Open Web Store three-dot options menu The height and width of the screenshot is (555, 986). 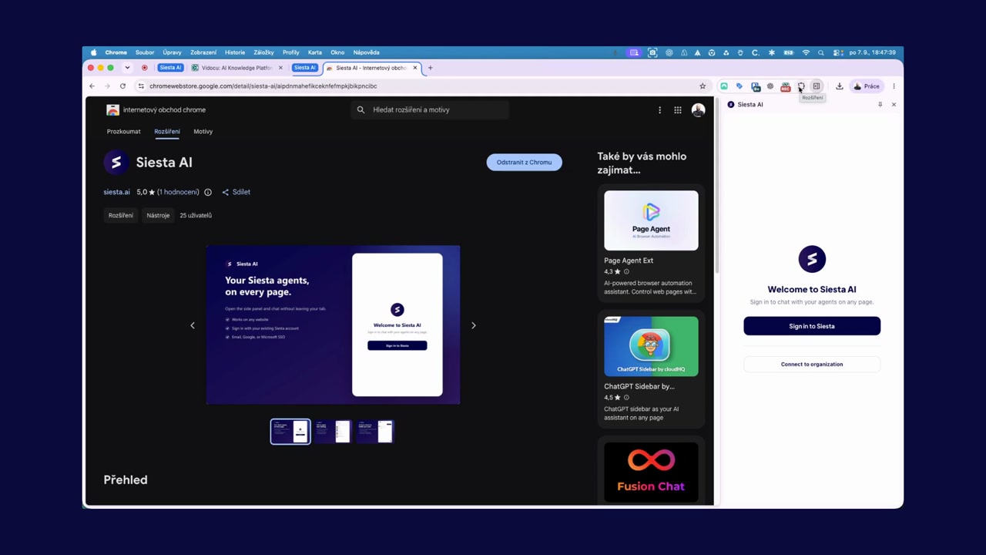click(659, 110)
